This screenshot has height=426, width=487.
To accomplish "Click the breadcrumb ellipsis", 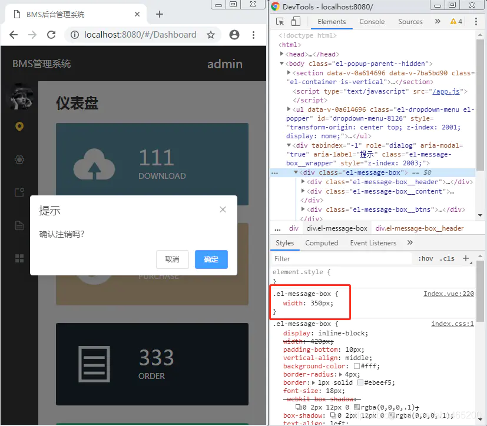I will (278, 229).
